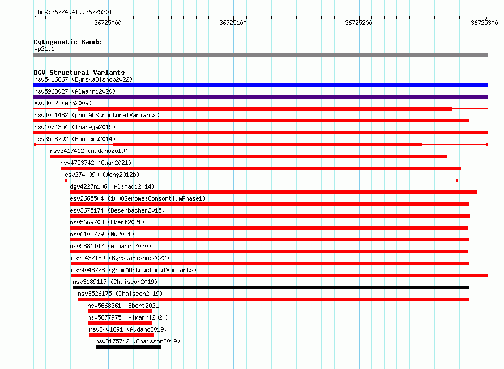Open variant nsv5669708 (Ebert2021)
The height and width of the screenshot is (369, 504).
tap(107, 222)
